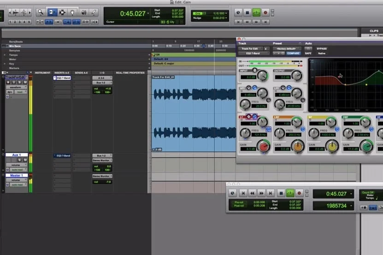383x255 pixels.
Task: Click the EQ3 INPUT gain knob
Action: pyautogui.click(x=262, y=76)
